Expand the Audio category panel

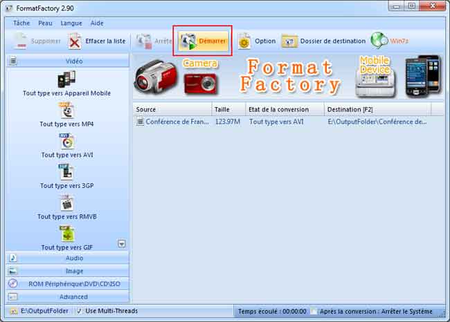(x=67, y=258)
